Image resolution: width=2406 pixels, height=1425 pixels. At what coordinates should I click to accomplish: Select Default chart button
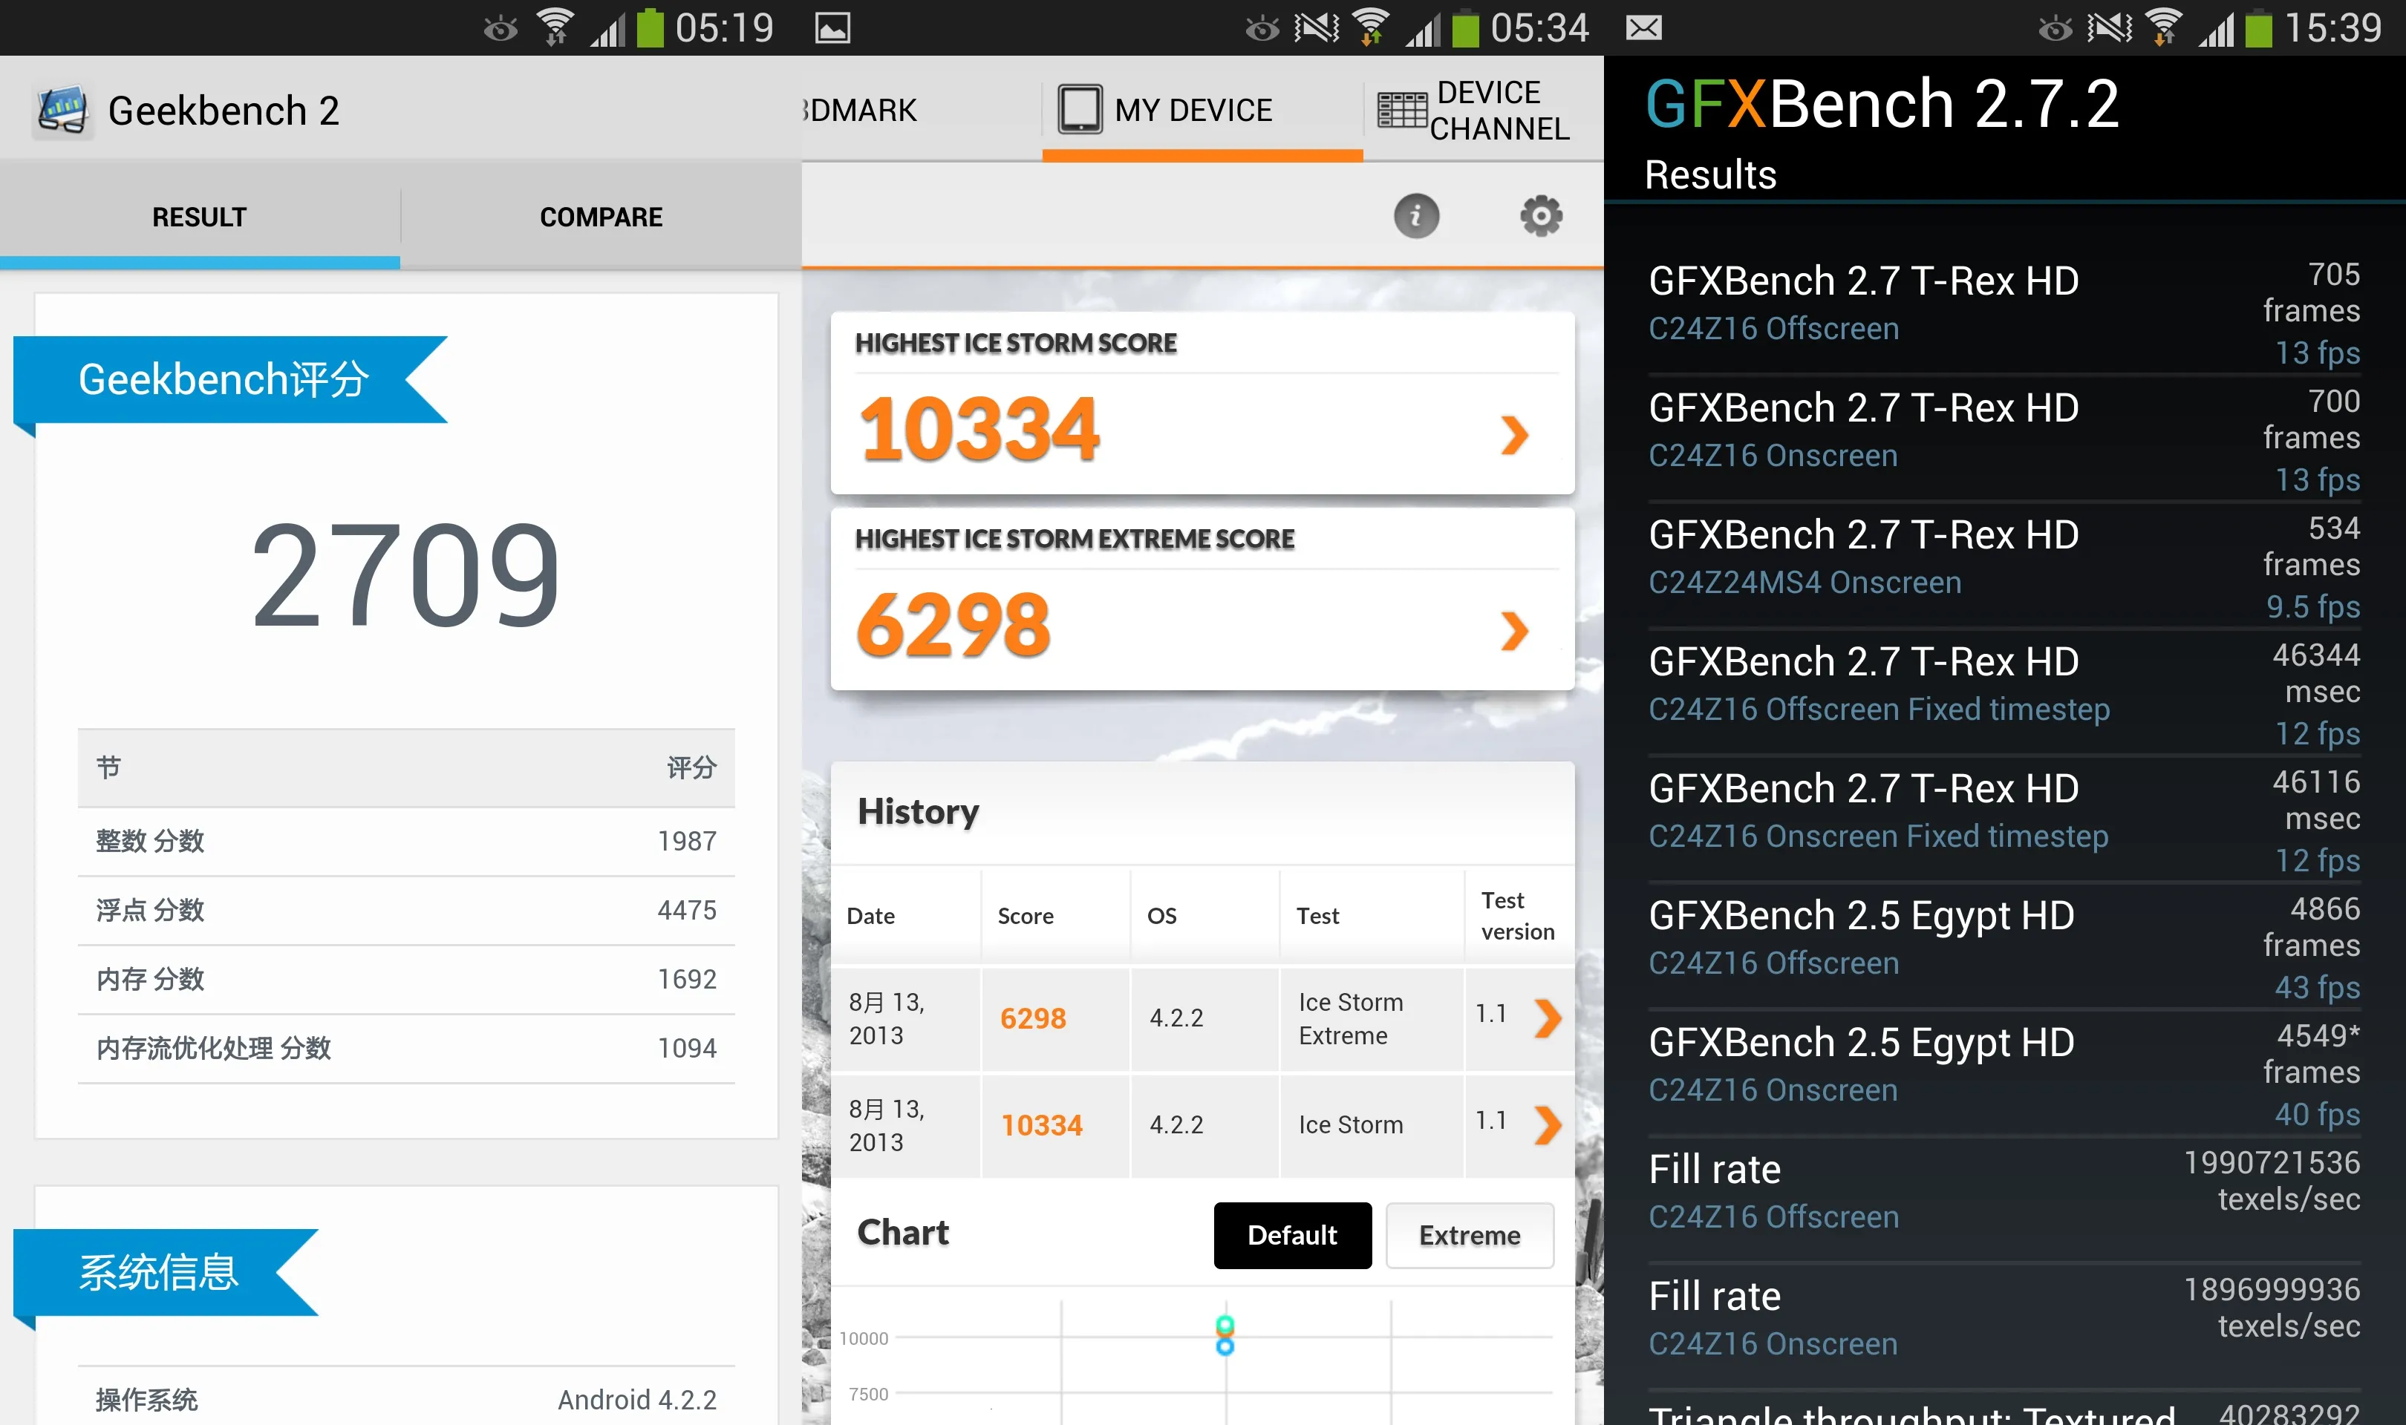1292,1235
